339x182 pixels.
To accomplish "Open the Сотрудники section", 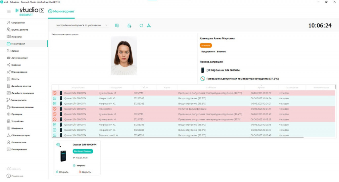I will coord(16,23).
